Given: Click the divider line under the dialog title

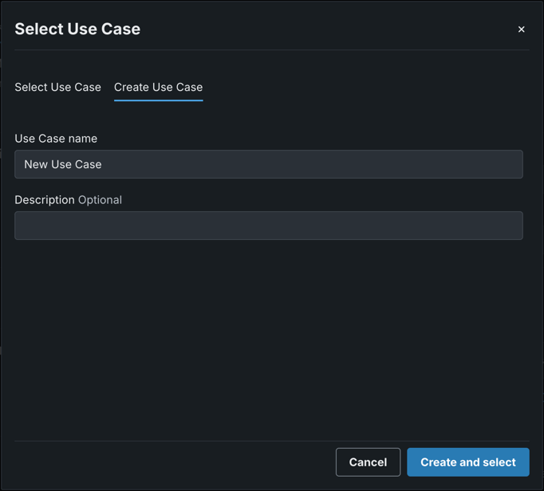Looking at the screenshot, I should 271,50.
